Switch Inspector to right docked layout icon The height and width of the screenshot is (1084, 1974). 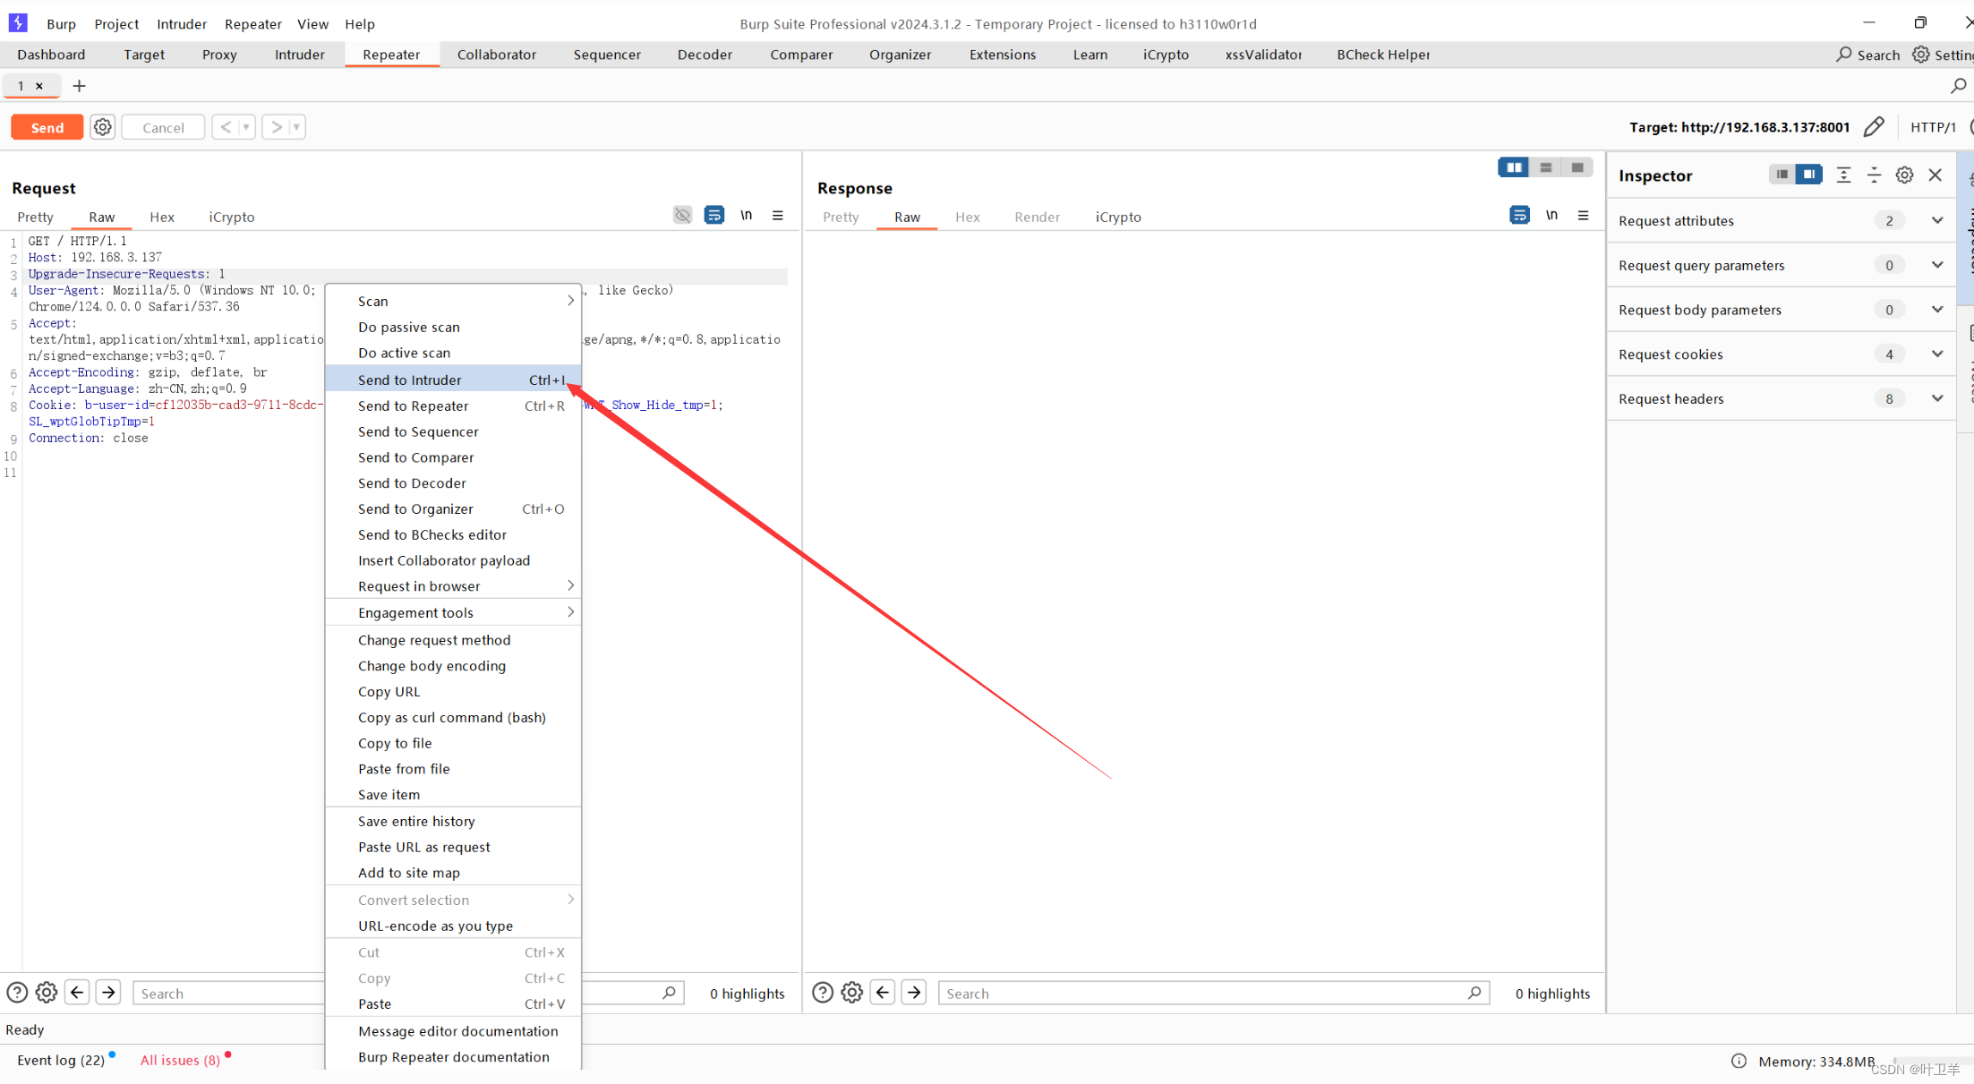click(x=1809, y=175)
